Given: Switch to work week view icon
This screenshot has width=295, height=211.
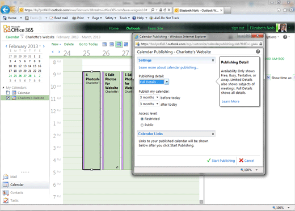Looking at the screenshot, I should coord(112,44).
